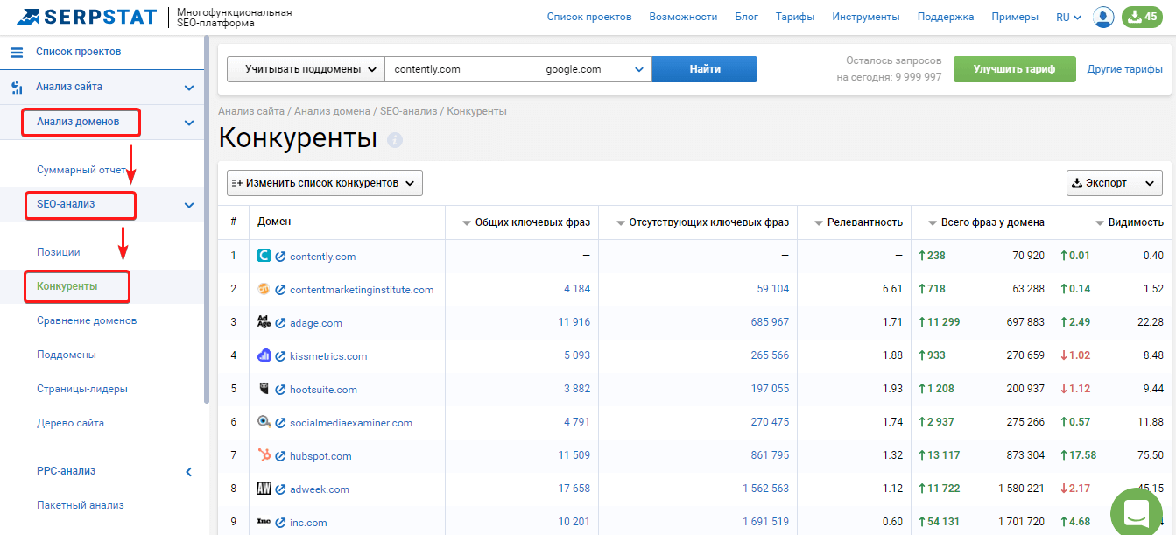This screenshot has height=535, width=1176.
Task: Select Страницы-лидеры in the sidebar
Action: click(x=82, y=389)
